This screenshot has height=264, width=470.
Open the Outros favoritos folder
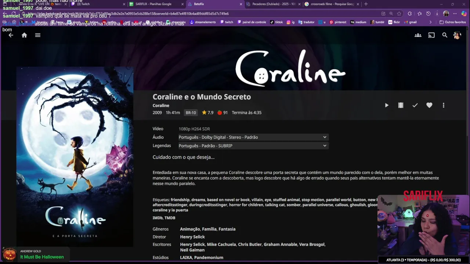pyautogui.click(x=453, y=22)
